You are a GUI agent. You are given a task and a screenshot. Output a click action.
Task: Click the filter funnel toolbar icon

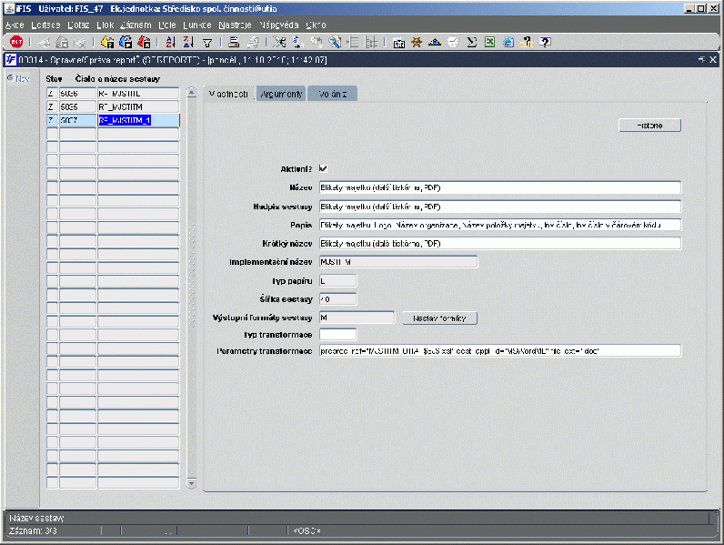[207, 43]
